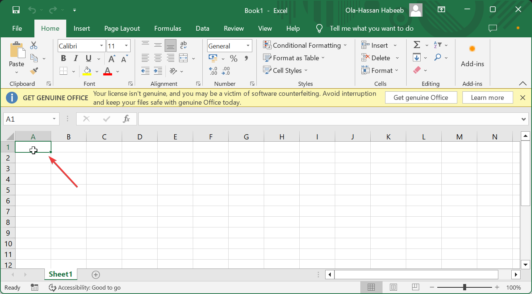532x294 pixels.
Task: Click the Learn more button
Action: pyautogui.click(x=487, y=98)
